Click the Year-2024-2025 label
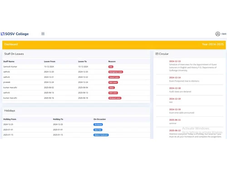The image size is (227, 170). pos(213,44)
